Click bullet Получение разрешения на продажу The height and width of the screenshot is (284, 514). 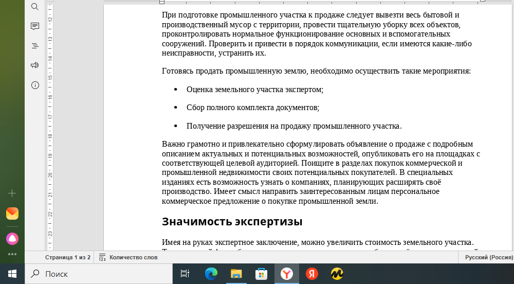294,126
